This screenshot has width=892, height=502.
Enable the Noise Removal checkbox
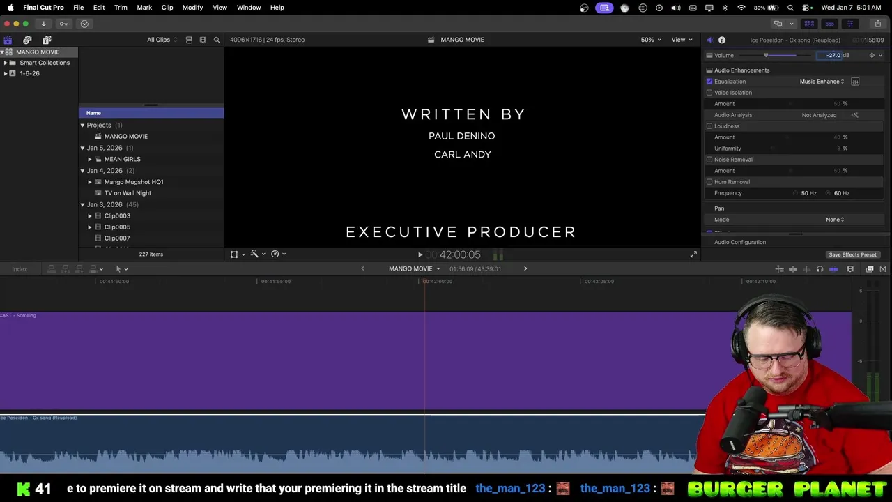709,160
